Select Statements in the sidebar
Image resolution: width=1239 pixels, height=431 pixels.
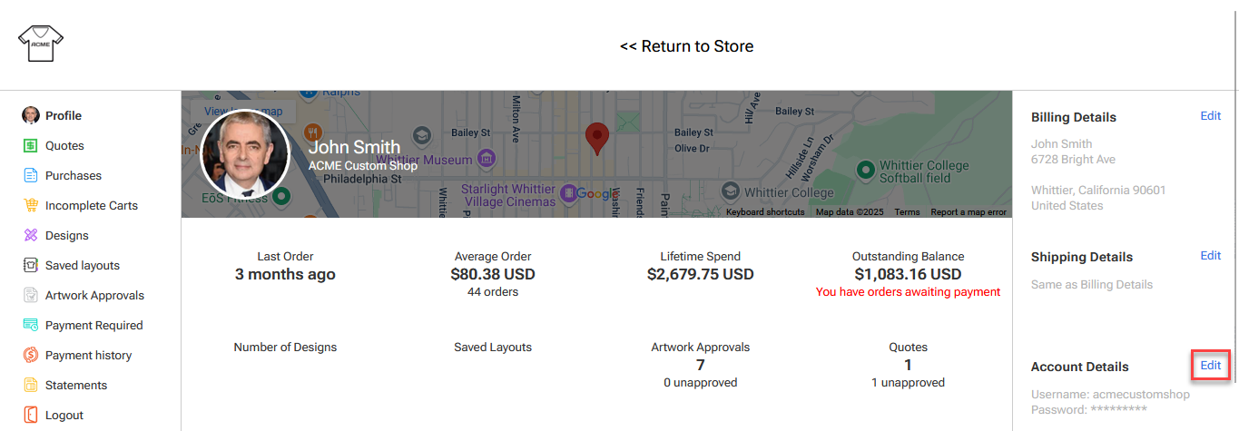click(76, 386)
